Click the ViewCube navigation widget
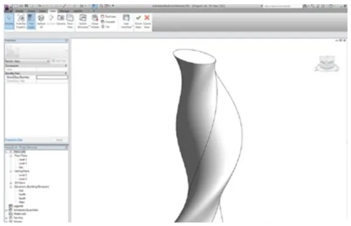351x226 pixels. (x=327, y=64)
